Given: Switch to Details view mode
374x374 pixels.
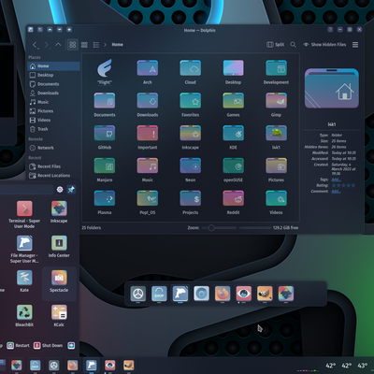Looking at the screenshot, I should pyautogui.click(x=96, y=45).
